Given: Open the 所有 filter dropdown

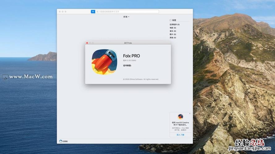Looking at the screenshot, I should (126, 17).
